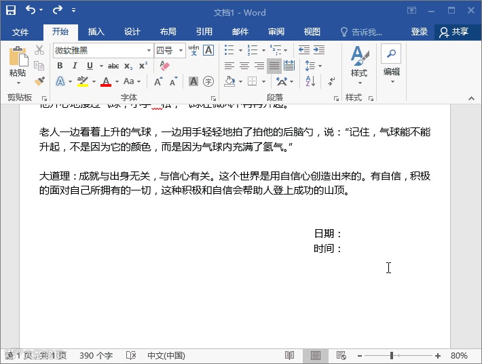Switch to the 邮件 tab
The height and width of the screenshot is (364, 482).
point(240,32)
